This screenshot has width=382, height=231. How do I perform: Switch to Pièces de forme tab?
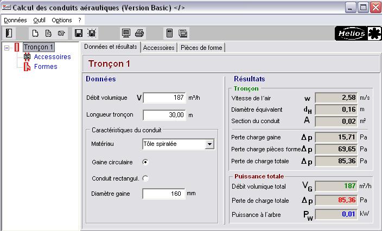point(201,48)
